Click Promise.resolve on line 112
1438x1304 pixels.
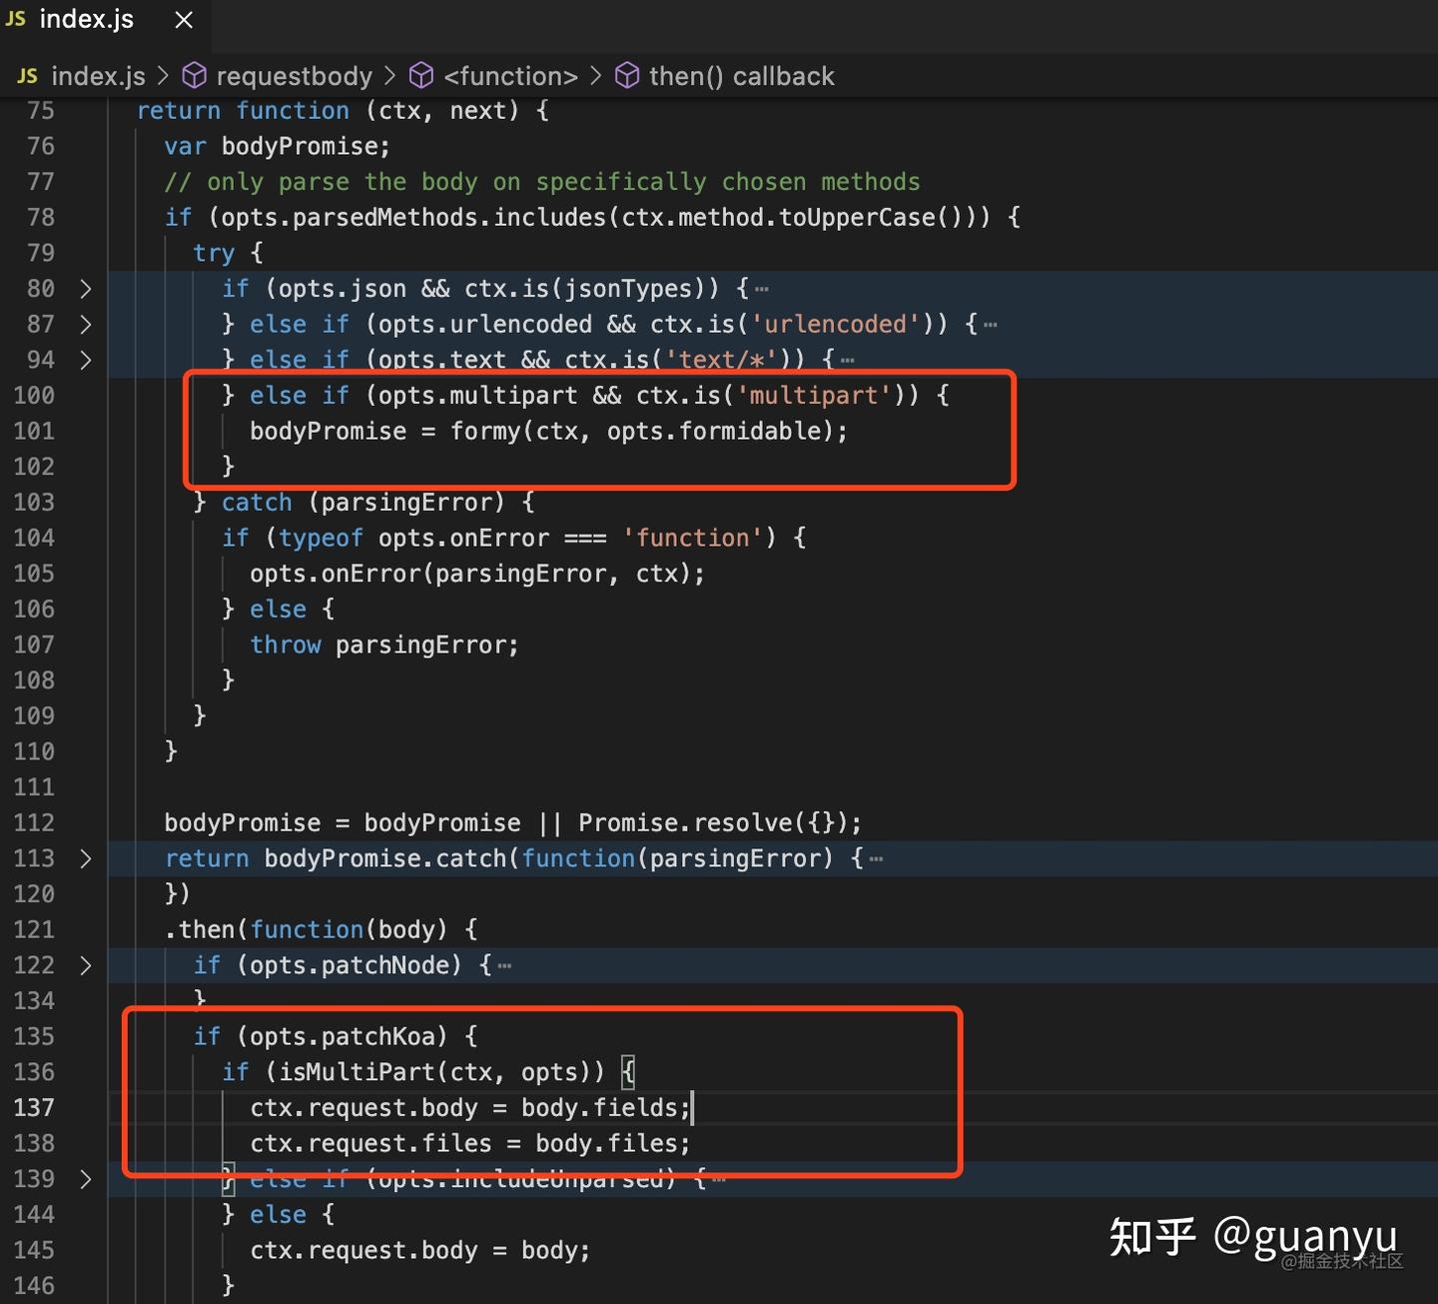click(684, 822)
